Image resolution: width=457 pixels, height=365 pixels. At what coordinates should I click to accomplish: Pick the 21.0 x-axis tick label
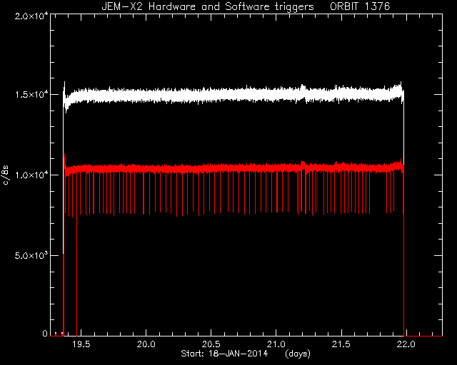point(276,344)
